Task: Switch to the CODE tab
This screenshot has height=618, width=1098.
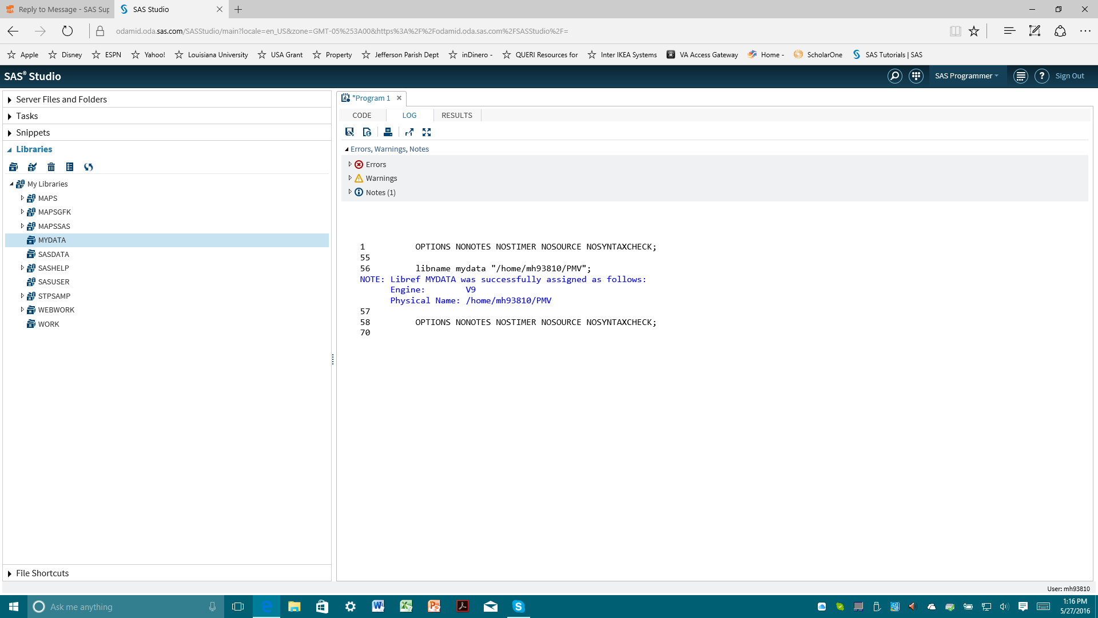Action: (361, 116)
